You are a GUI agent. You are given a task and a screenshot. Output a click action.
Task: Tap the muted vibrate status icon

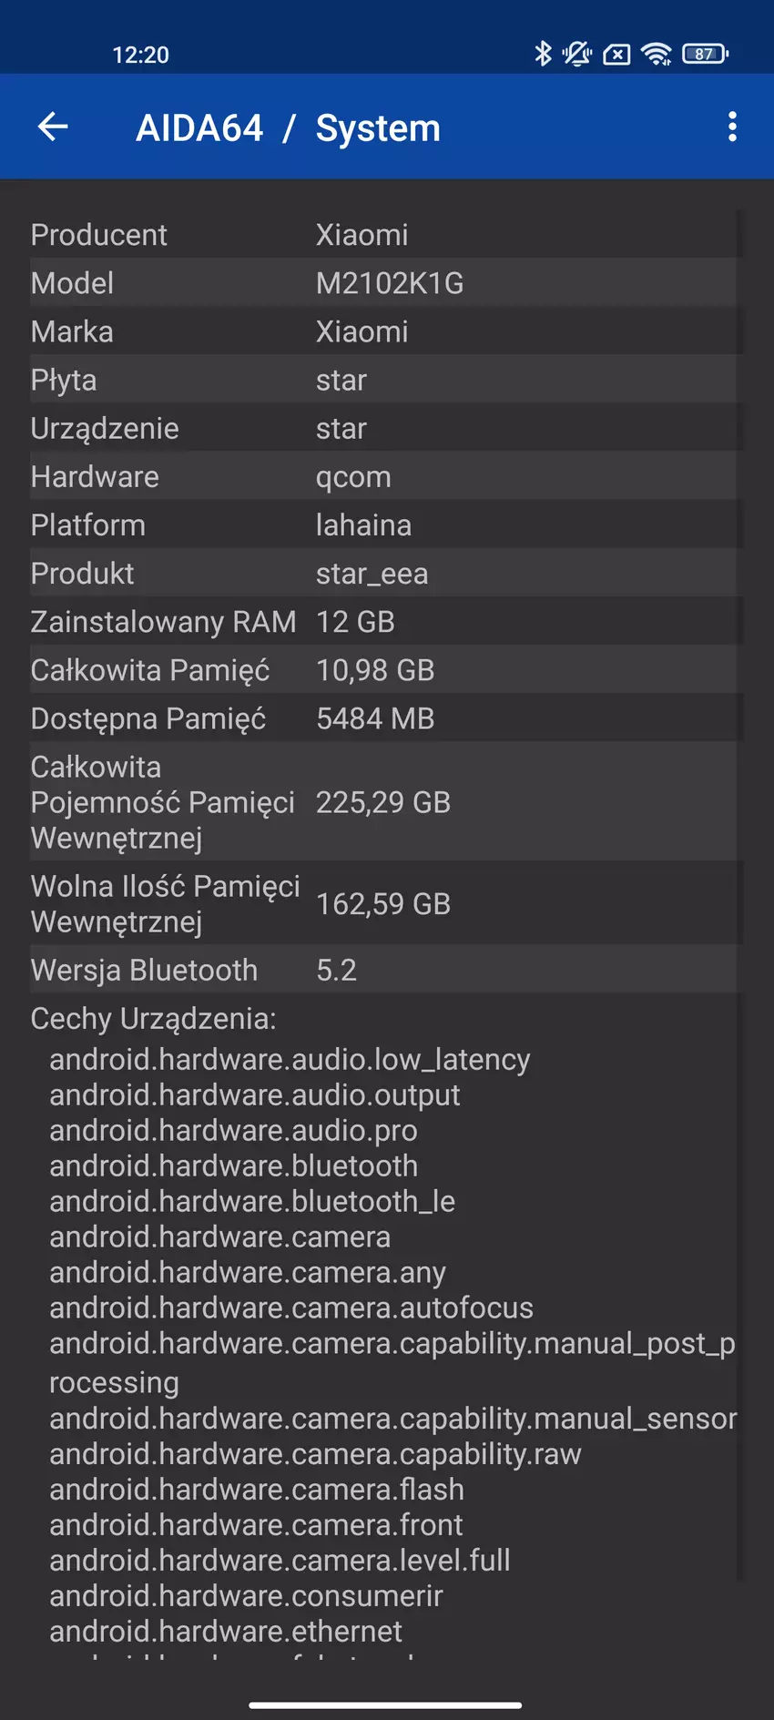[577, 54]
